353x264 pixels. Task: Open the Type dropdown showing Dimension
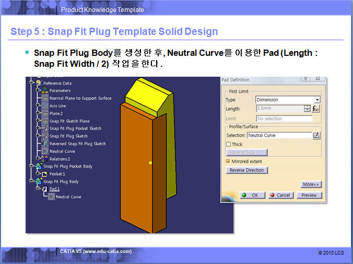[317, 100]
